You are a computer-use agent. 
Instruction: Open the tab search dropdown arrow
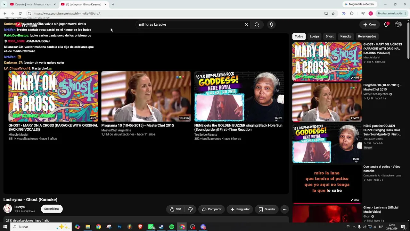click(4, 4)
